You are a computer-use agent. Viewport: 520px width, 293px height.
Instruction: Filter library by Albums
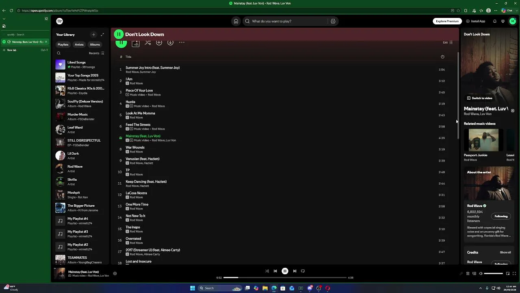click(95, 44)
